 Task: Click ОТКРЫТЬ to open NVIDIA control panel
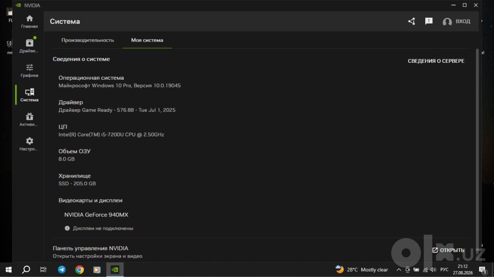(x=449, y=250)
